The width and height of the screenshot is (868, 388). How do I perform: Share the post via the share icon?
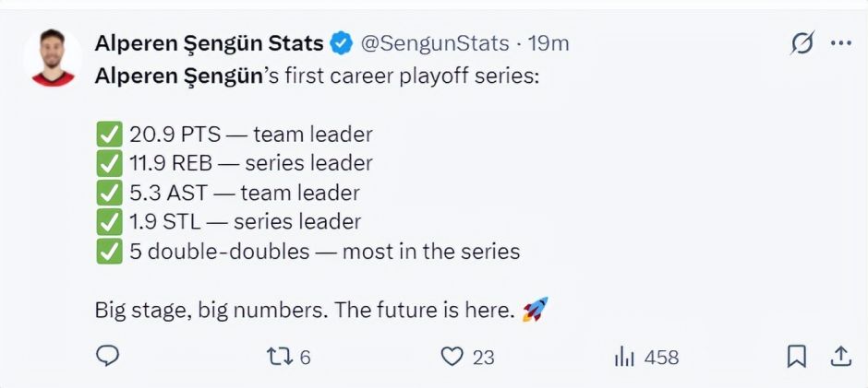point(840,357)
